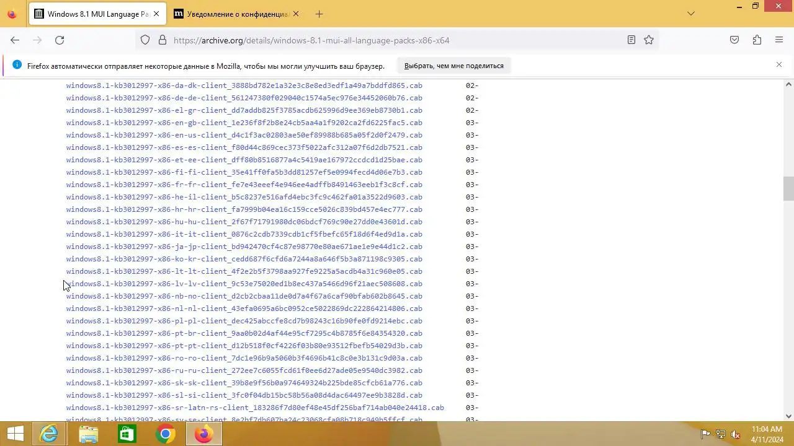
Task: Open the x86-fi-fi-client cab link
Action: [244, 172]
